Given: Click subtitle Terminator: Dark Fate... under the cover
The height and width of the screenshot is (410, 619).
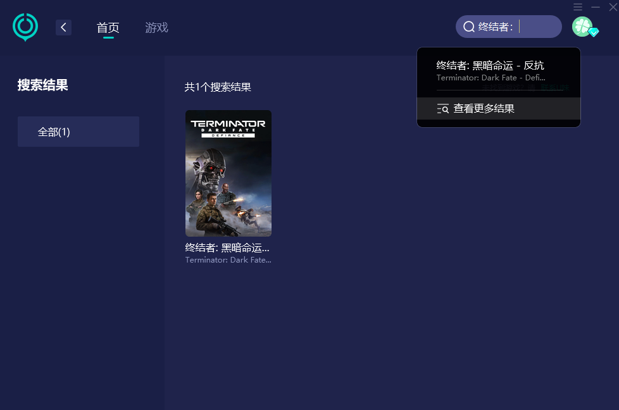Looking at the screenshot, I should 228,260.
